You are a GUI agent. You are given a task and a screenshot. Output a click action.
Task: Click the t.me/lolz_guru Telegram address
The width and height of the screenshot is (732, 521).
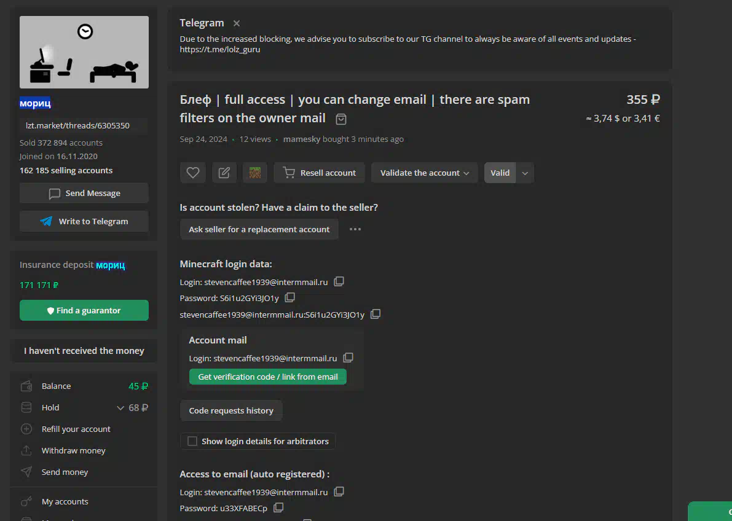[x=220, y=50]
